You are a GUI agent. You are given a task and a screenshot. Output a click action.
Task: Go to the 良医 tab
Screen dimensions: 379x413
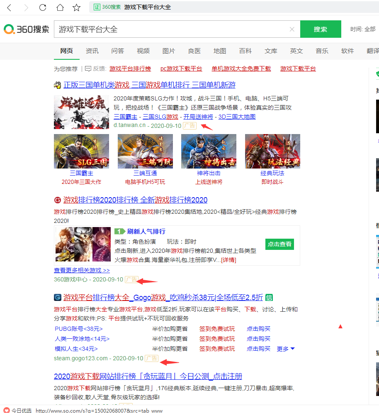pyautogui.click(x=194, y=51)
